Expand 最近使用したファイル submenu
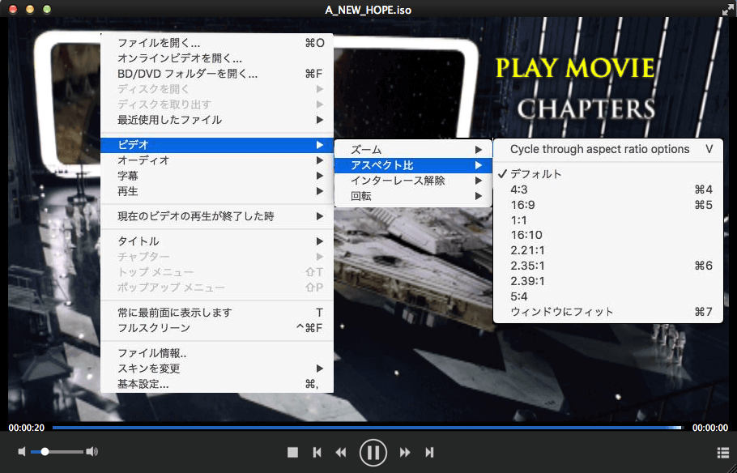 click(217, 120)
